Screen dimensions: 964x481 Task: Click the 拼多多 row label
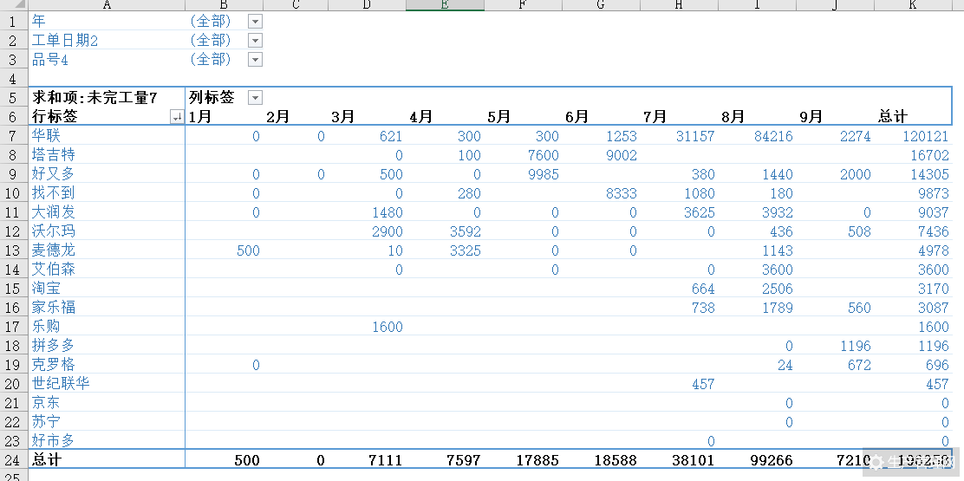pos(54,345)
